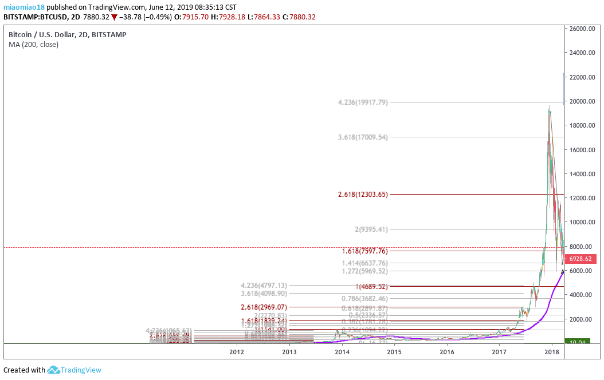Viewport: 604px width, 380px height.
Task: Click the 3.618(17009.54) Fibonacci label
Action: point(363,137)
